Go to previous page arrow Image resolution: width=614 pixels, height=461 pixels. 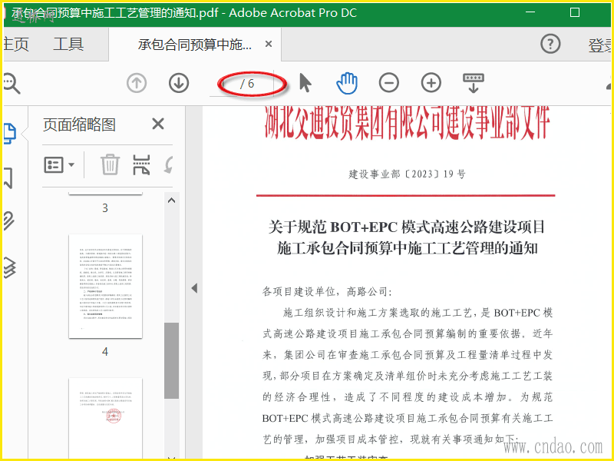pos(137,83)
